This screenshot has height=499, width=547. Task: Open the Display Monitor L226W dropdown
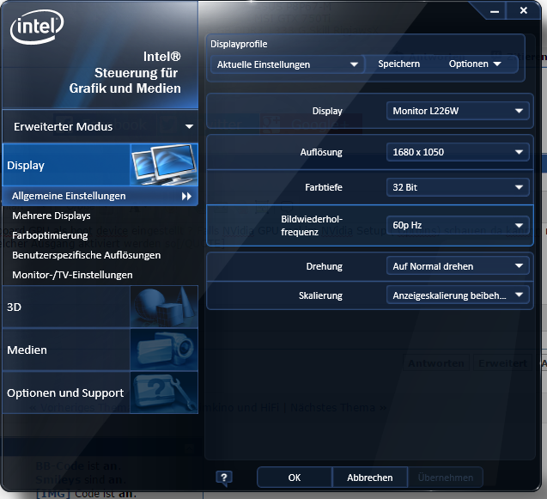(458, 111)
